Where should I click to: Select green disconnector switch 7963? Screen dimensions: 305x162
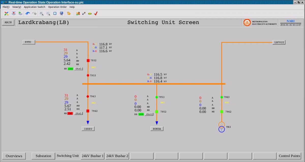point(222,97)
